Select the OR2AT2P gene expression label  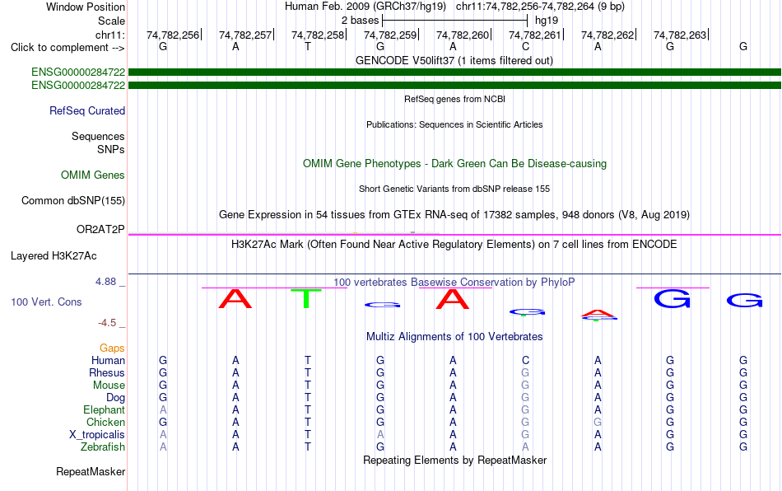coord(100,230)
